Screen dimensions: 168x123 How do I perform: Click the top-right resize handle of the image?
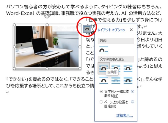click(x=80, y=25)
